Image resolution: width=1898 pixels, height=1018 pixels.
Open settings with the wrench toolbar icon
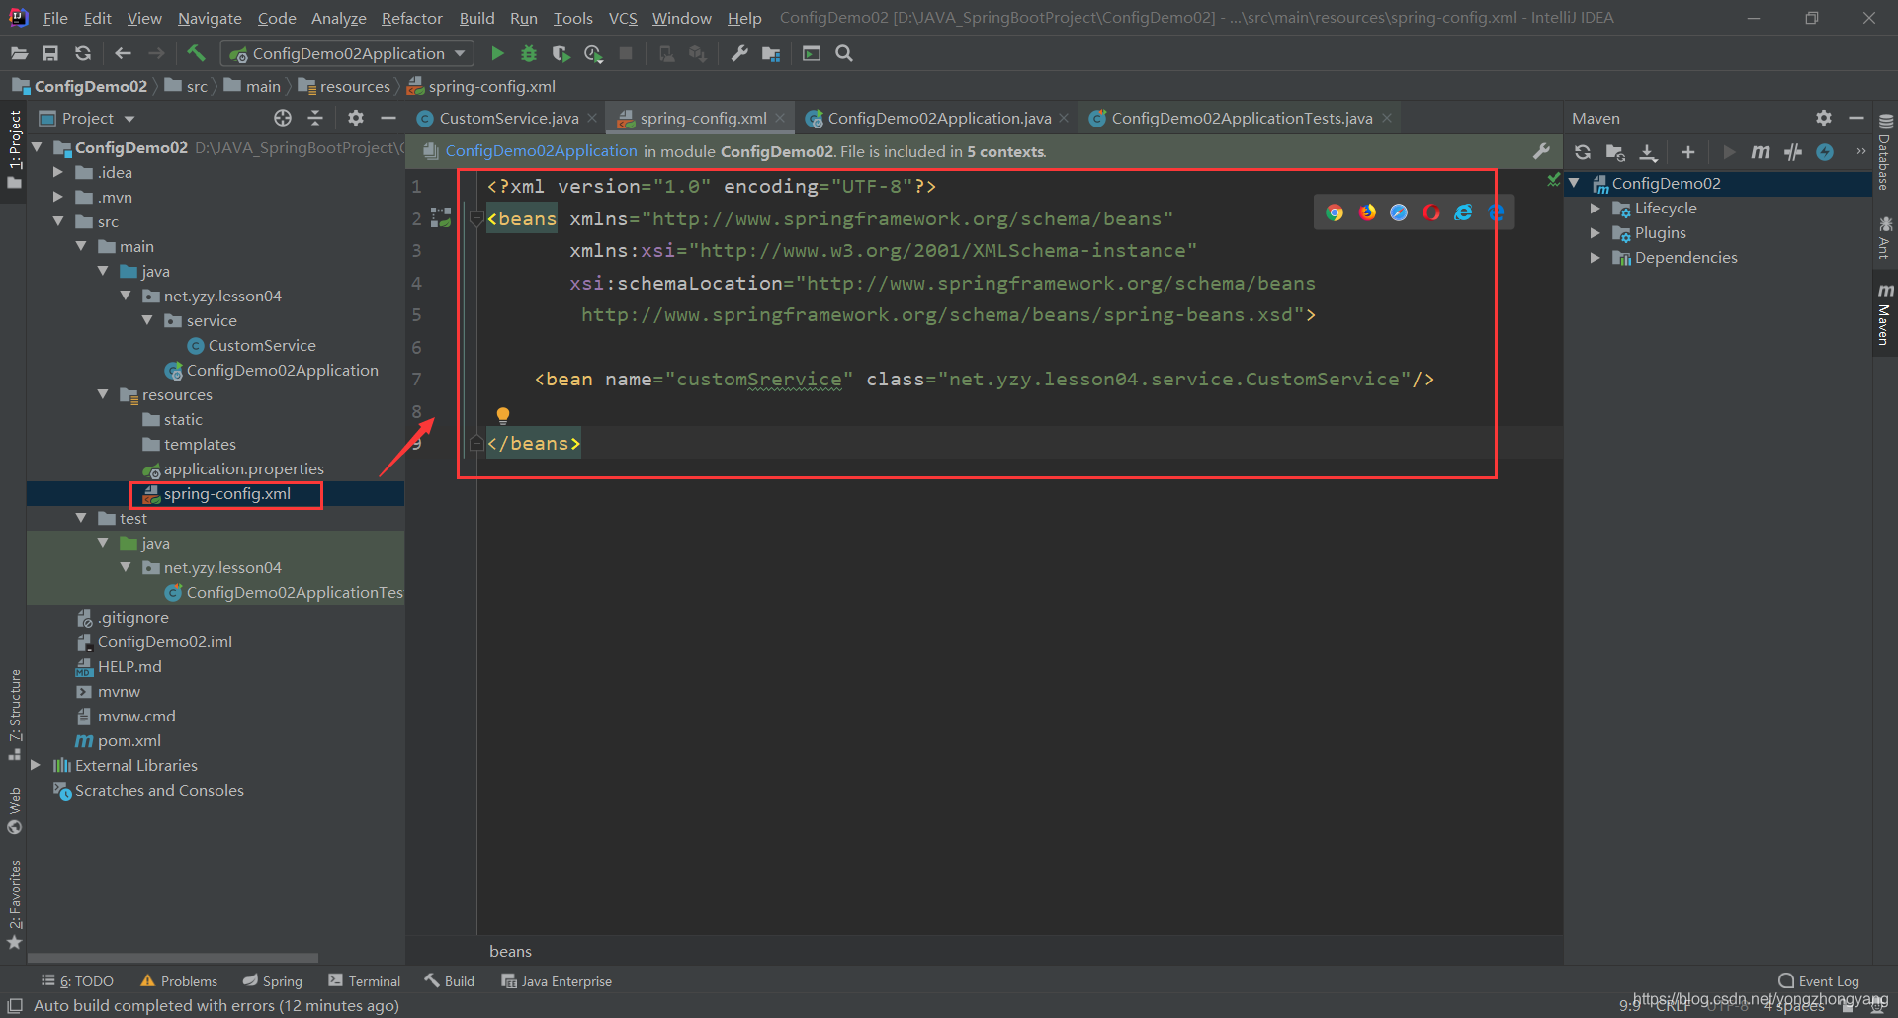pos(739,53)
